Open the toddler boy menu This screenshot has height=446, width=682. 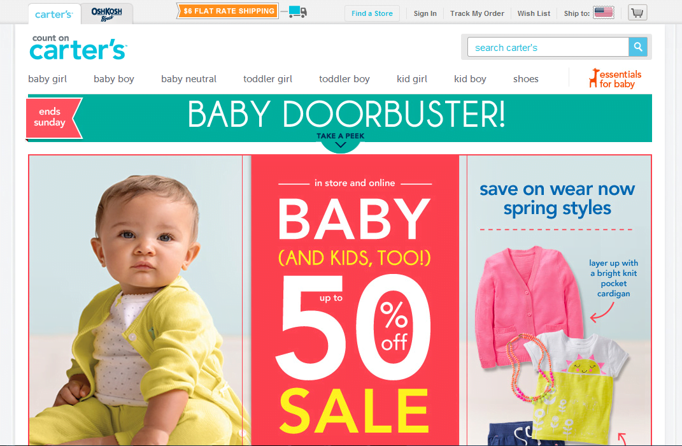click(345, 79)
